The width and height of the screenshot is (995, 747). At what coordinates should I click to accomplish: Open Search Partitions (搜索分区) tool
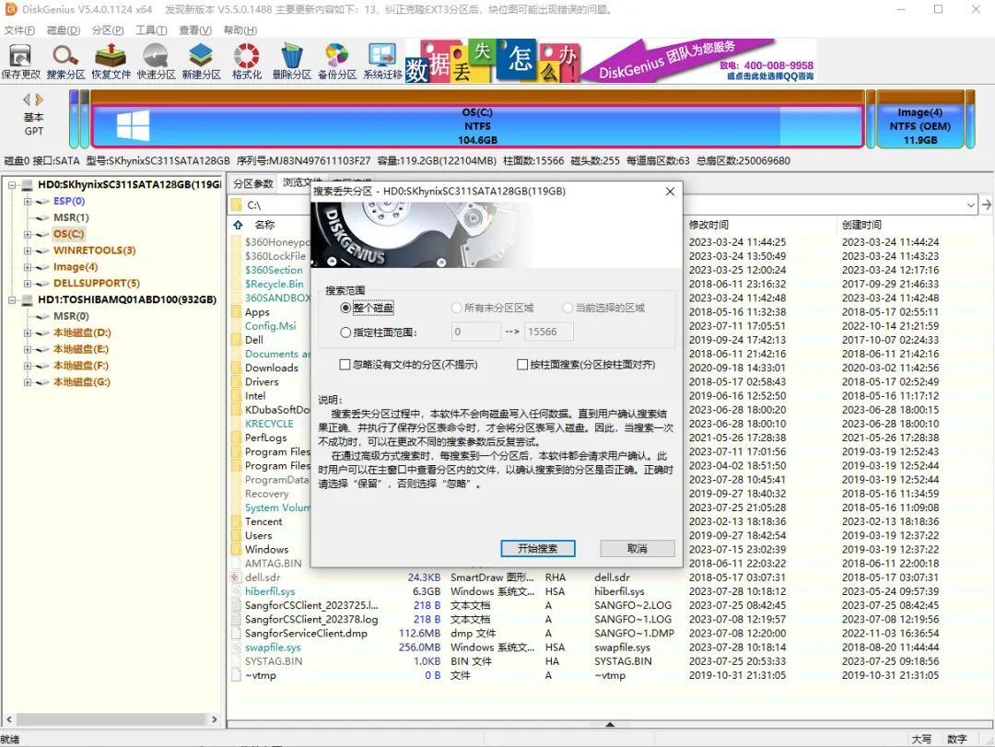point(66,62)
